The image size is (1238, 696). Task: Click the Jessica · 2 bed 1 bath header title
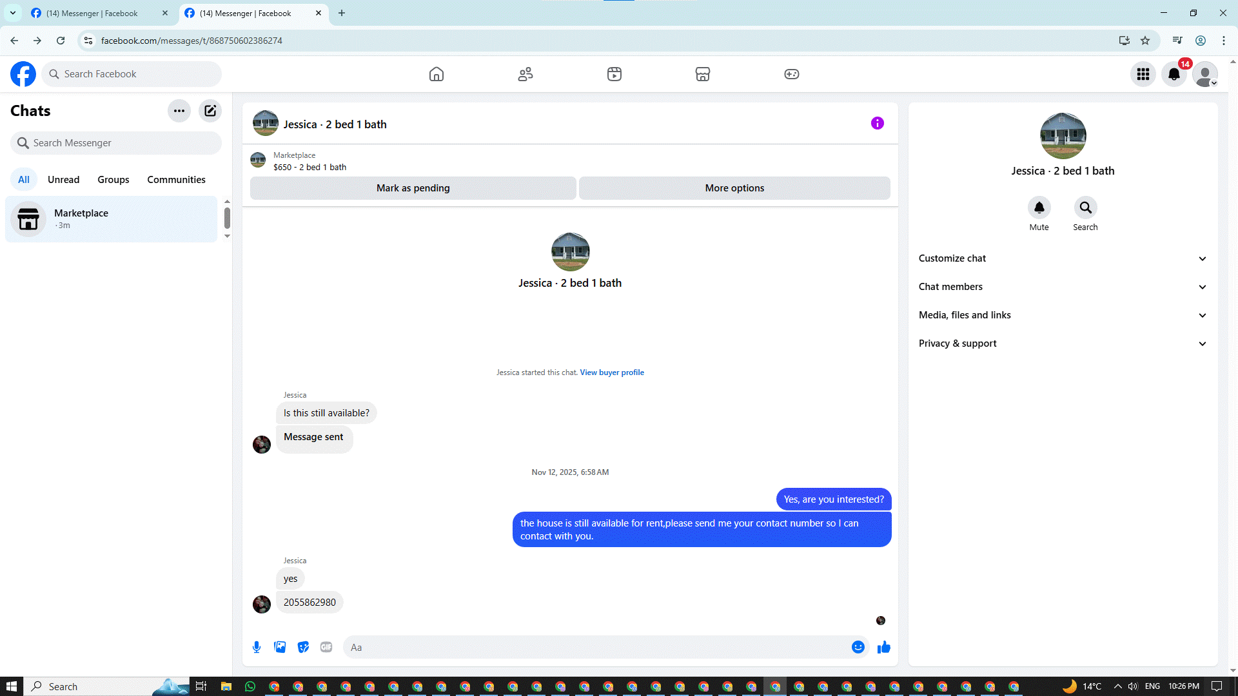(x=335, y=124)
